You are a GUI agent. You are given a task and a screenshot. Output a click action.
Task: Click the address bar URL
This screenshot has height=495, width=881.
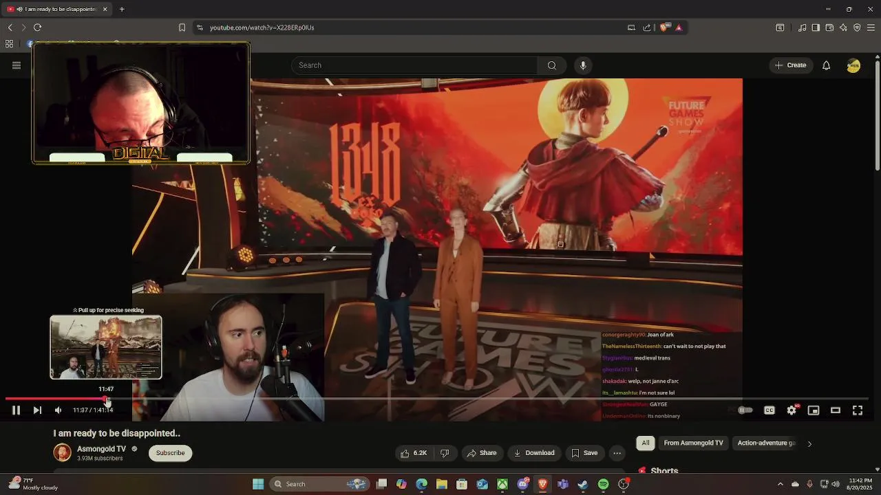(x=262, y=27)
